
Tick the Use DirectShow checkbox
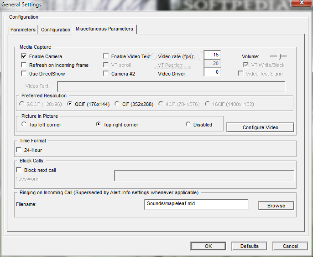(x=24, y=74)
